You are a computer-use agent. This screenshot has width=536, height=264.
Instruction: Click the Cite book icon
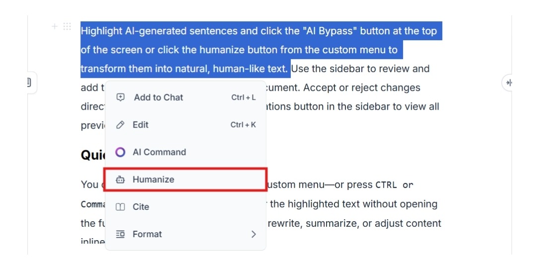pyautogui.click(x=120, y=207)
